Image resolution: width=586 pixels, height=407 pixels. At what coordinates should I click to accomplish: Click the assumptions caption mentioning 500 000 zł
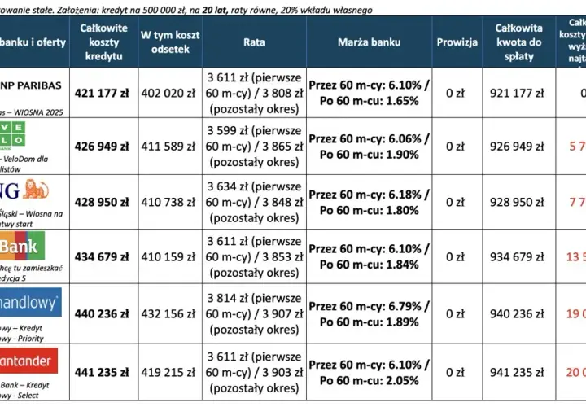186,10
